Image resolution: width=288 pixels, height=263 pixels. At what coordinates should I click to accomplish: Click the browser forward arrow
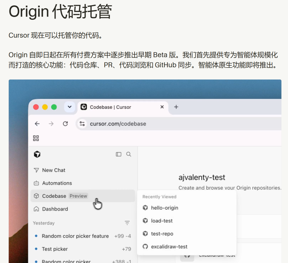click(51, 124)
